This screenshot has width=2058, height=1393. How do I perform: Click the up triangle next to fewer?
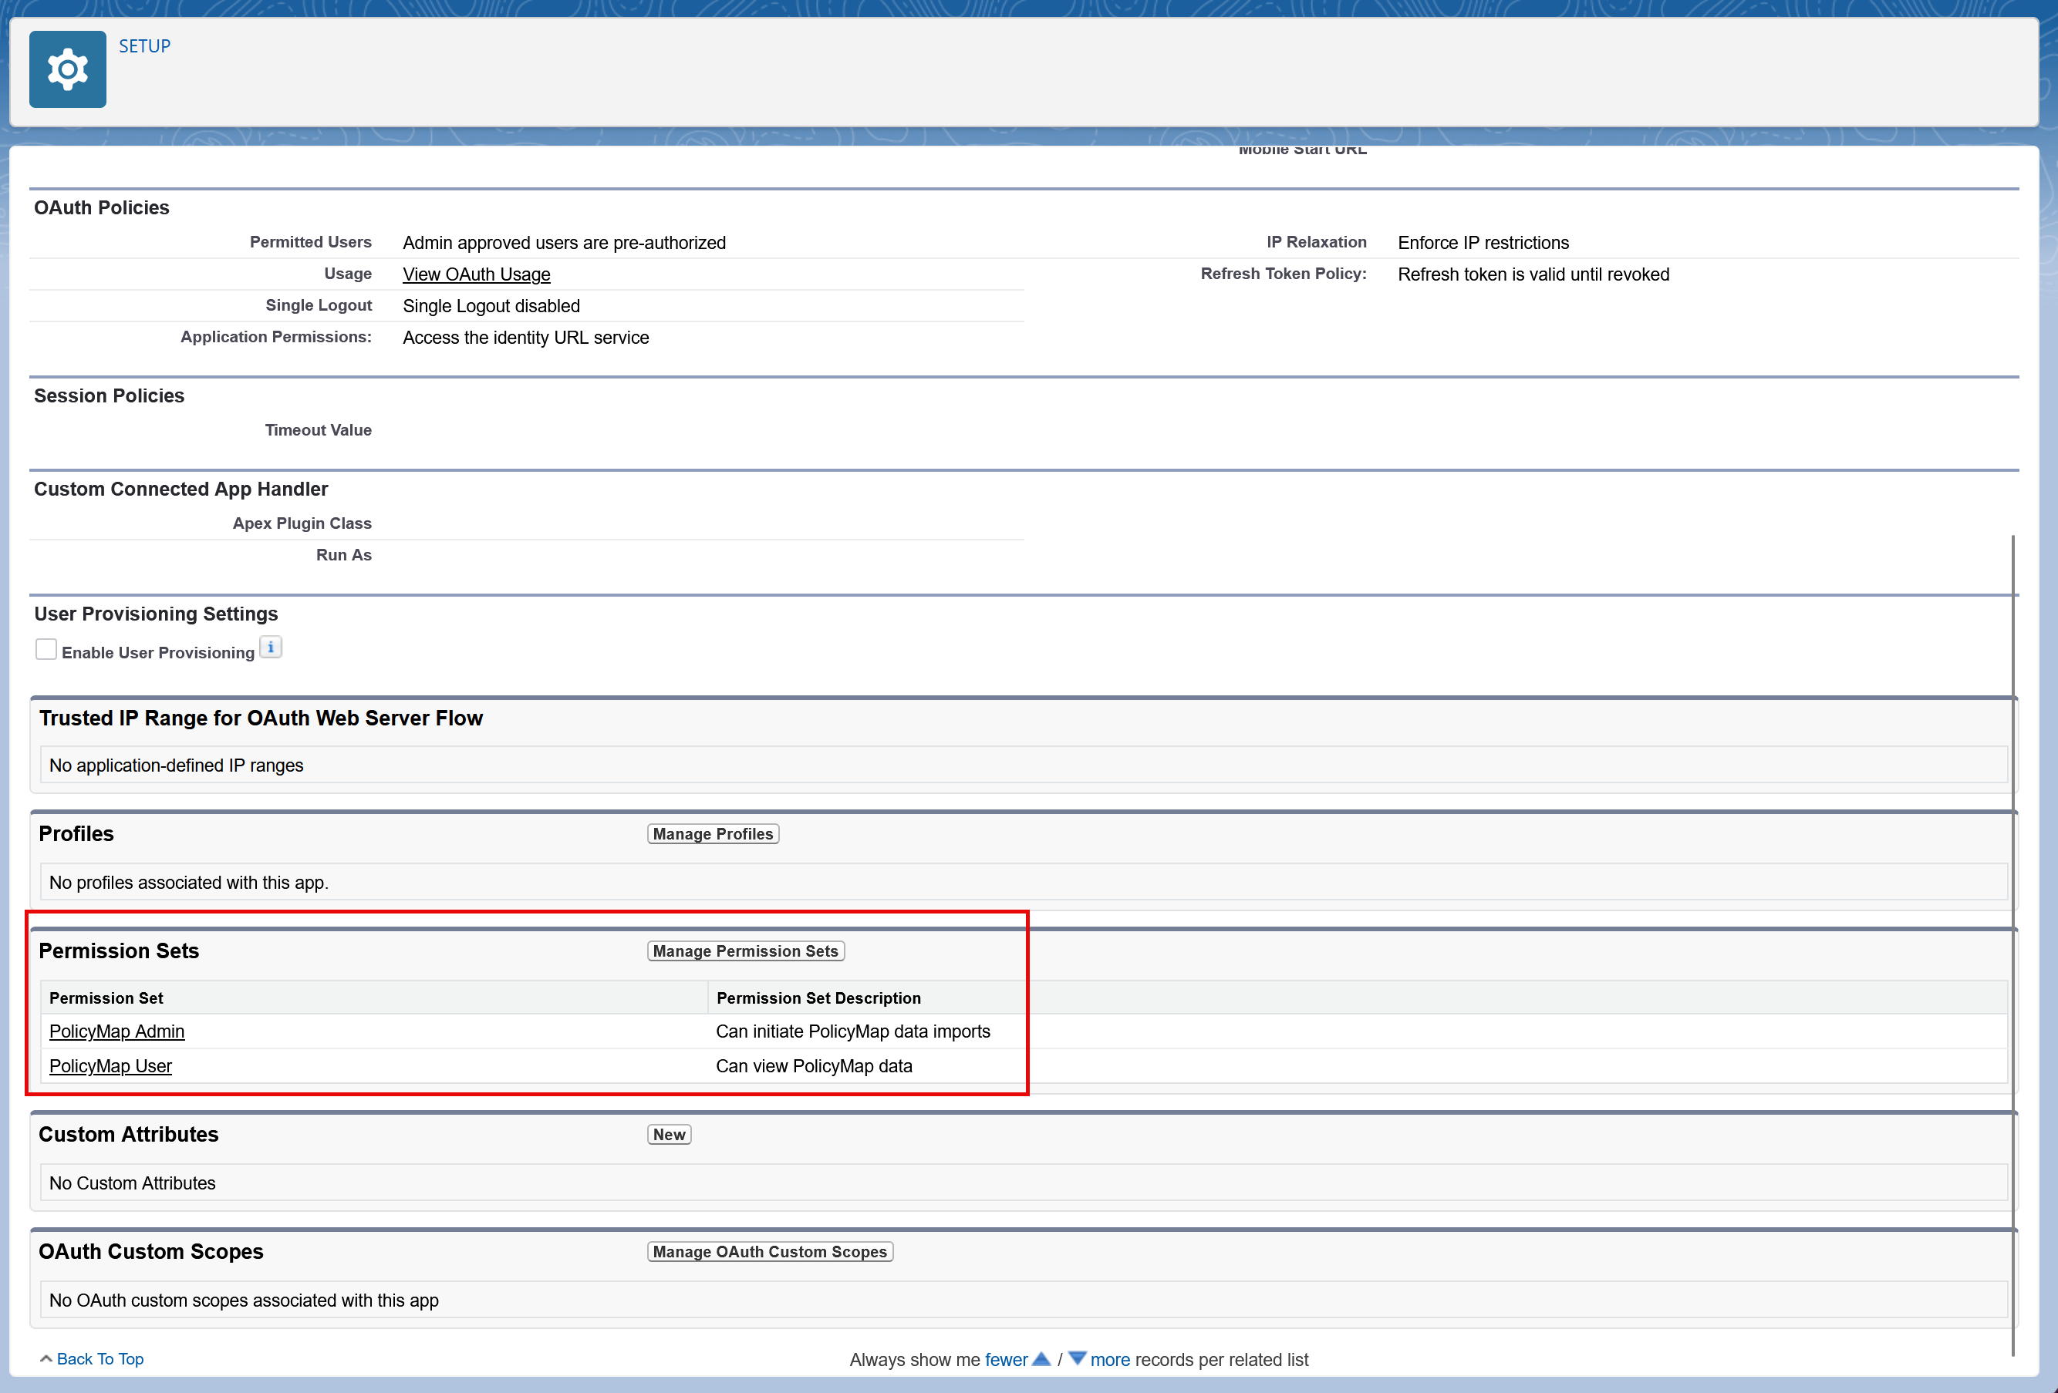(x=1041, y=1358)
